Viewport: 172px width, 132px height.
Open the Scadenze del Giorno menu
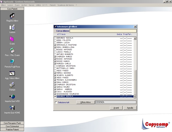point(66,5)
